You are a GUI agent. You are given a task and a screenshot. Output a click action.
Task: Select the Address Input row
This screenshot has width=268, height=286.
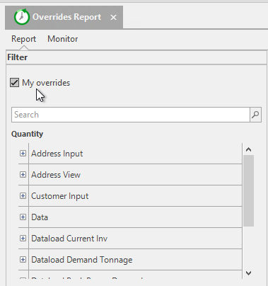[135, 154]
